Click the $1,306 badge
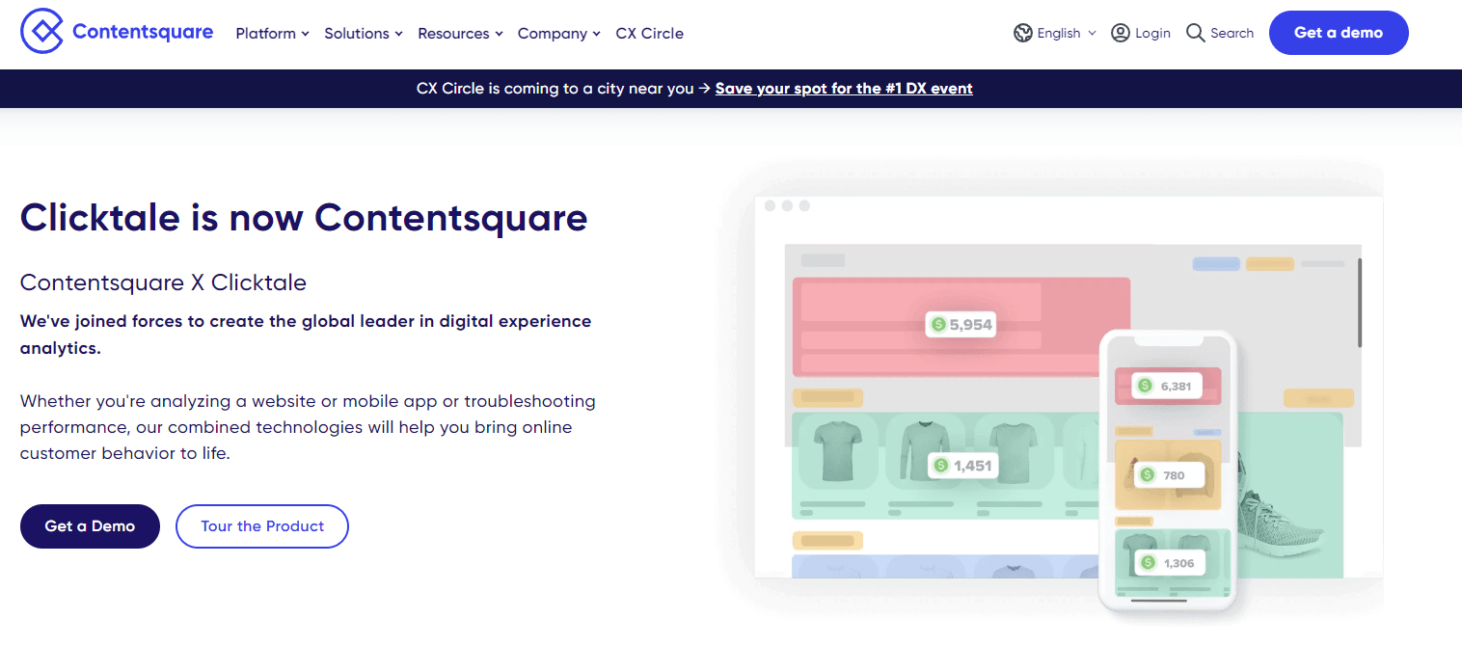The height and width of the screenshot is (645, 1462). 1171,562
